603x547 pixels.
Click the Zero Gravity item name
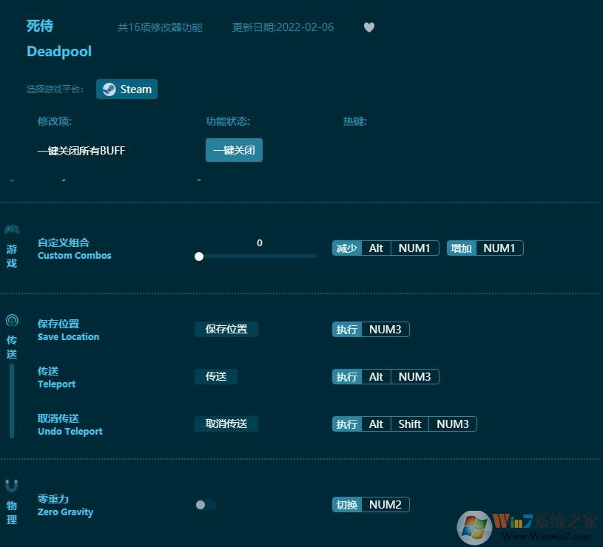coord(65,506)
